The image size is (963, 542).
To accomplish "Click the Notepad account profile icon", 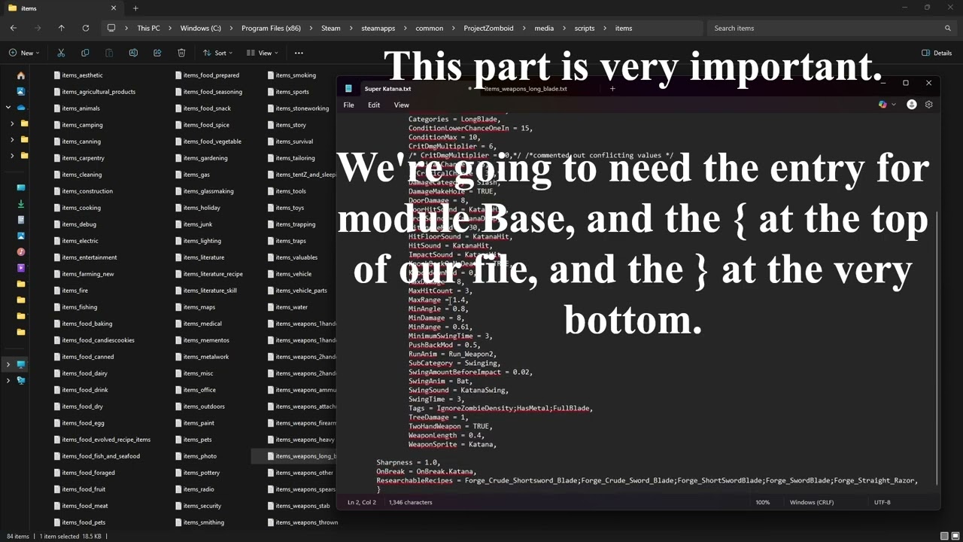I will click(912, 105).
